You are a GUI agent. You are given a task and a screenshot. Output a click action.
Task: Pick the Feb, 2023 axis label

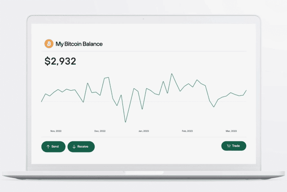(x=187, y=131)
